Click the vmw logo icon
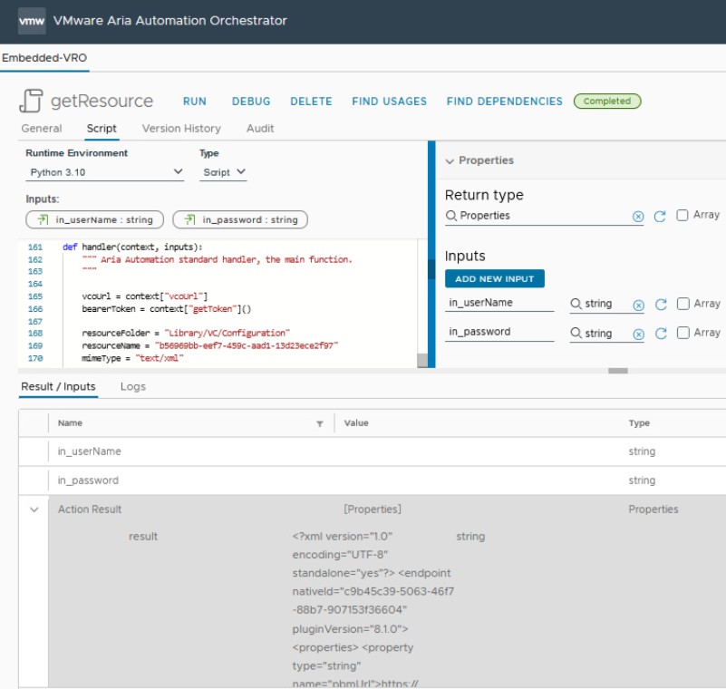 [32, 21]
